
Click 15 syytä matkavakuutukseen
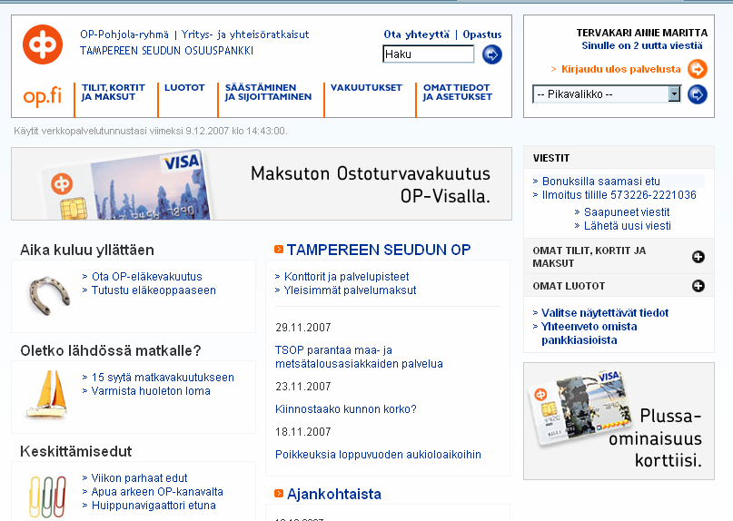coord(163,378)
